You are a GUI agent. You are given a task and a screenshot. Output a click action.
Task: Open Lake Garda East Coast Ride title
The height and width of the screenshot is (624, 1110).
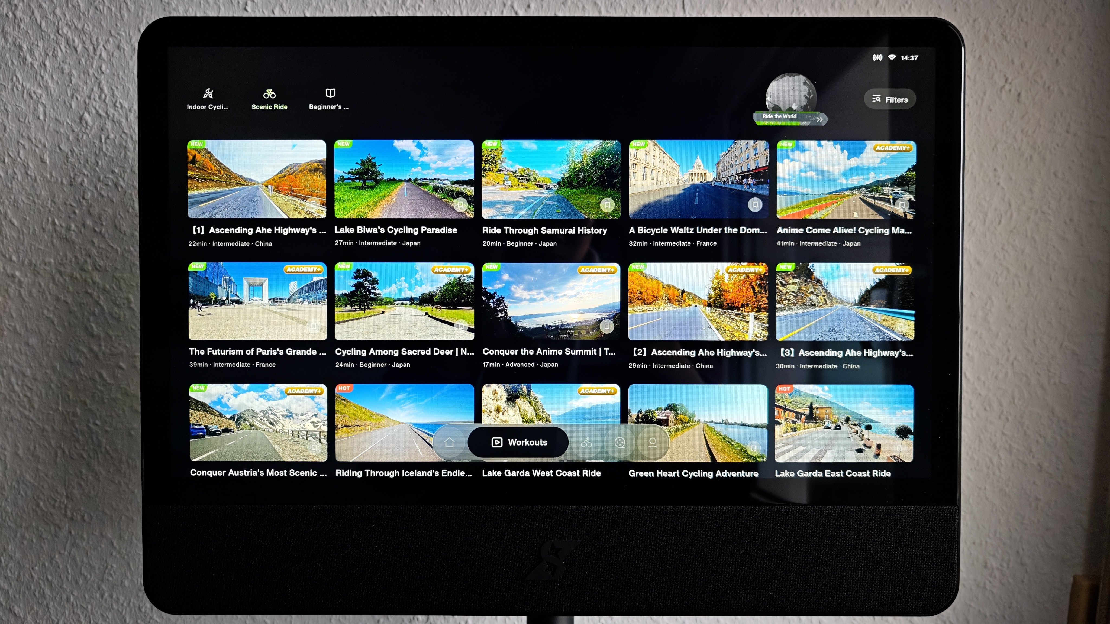tap(832, 473)
